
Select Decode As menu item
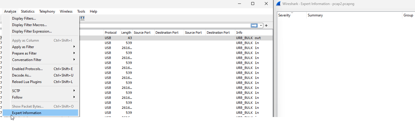[x=22, y=75]
